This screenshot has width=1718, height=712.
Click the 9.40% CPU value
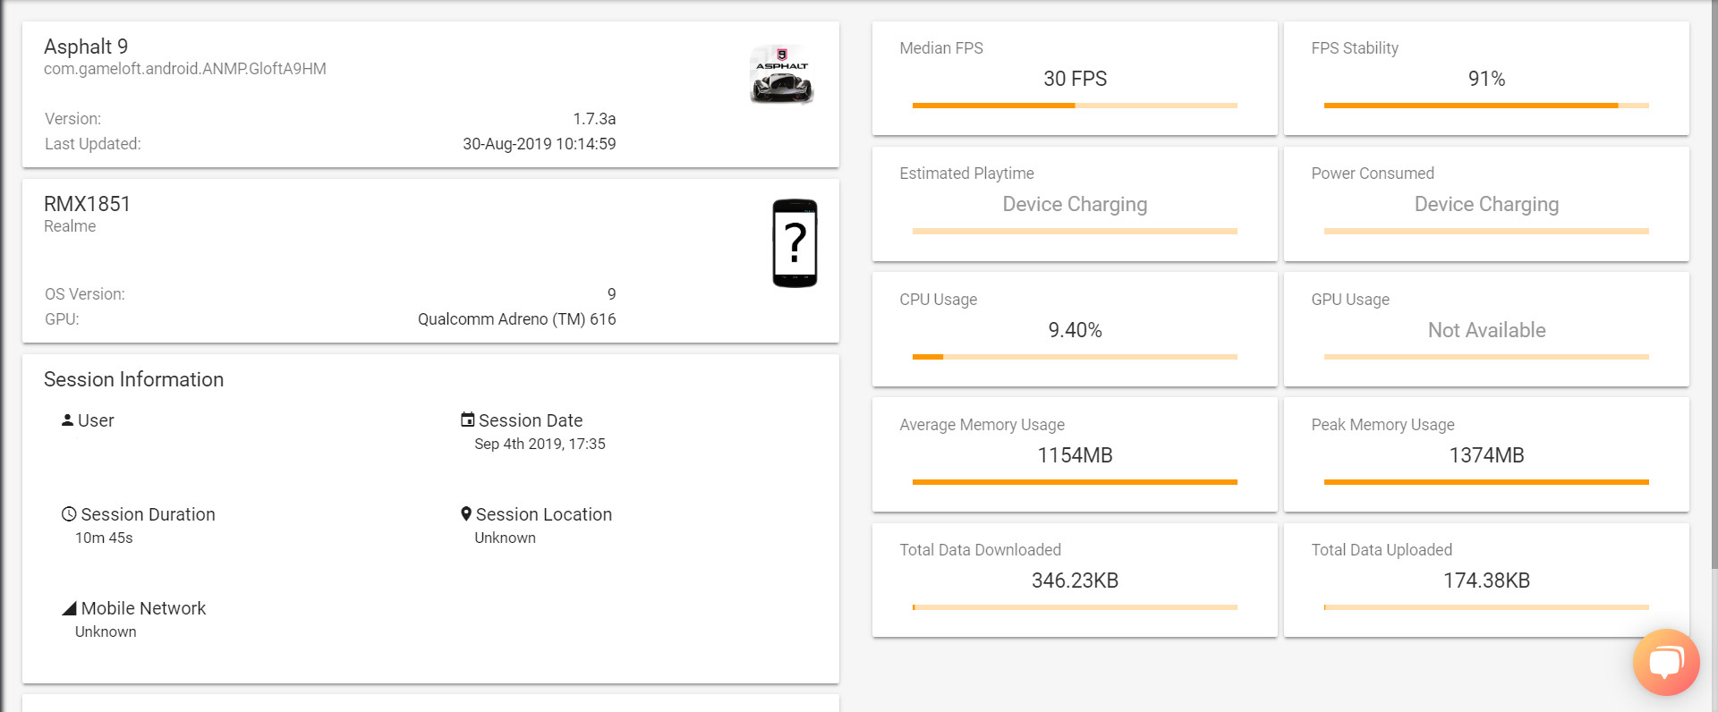1075,330
